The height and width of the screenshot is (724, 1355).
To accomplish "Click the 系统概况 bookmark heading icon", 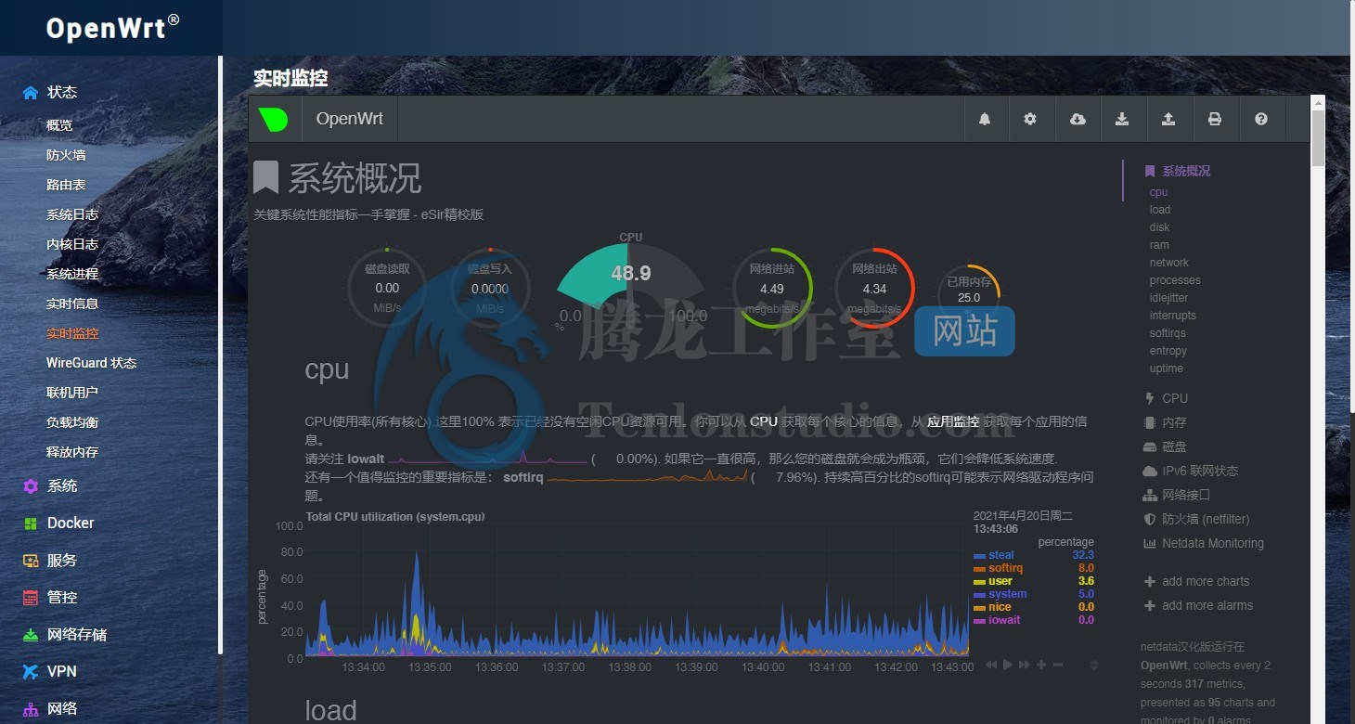I will (266, 178).
